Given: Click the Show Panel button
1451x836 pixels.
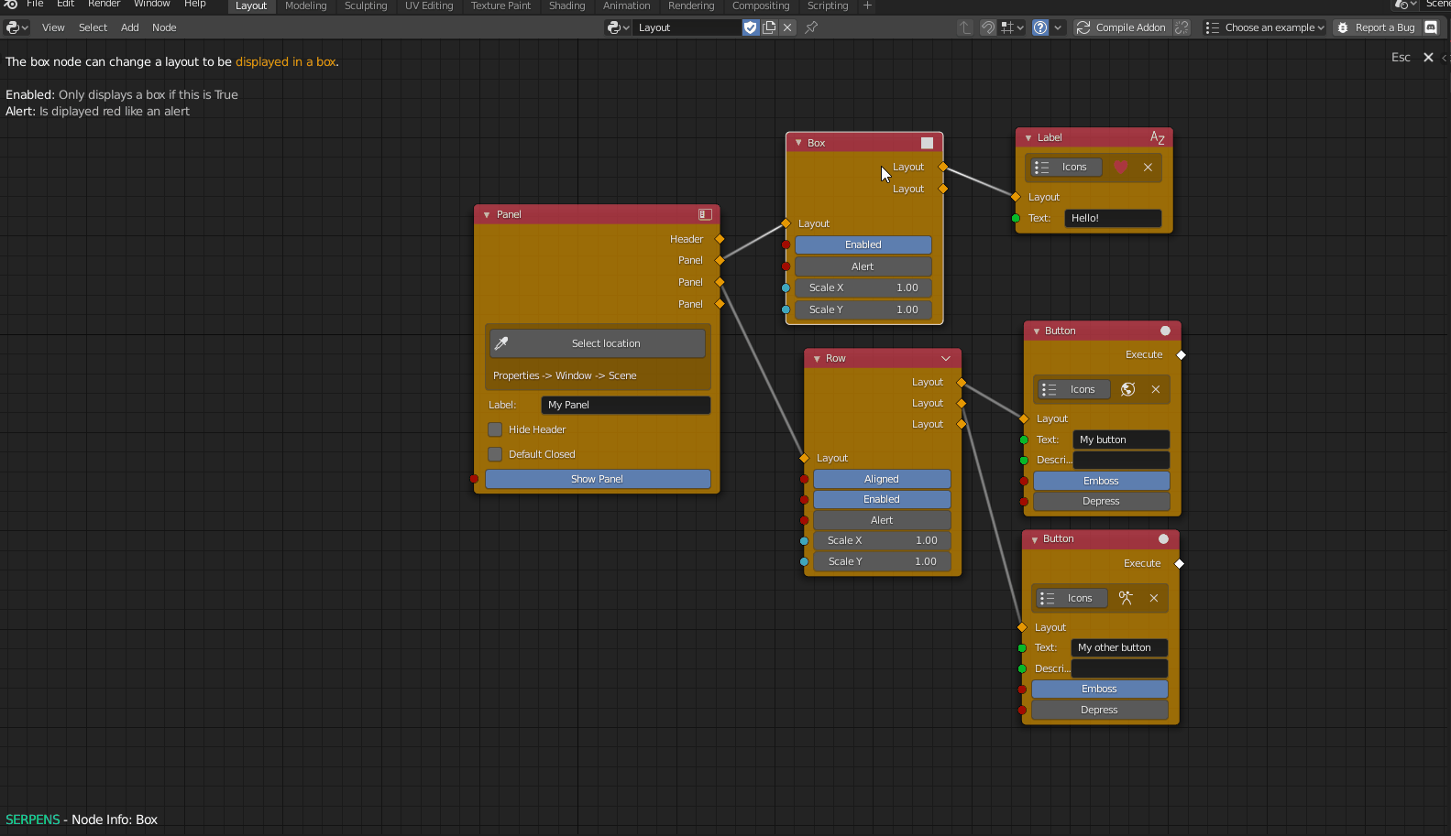Looking at the screenshot, I should coord(598,479).
